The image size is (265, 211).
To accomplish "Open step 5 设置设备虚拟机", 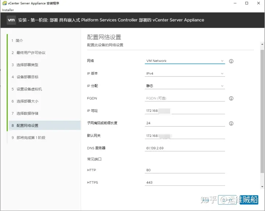I will click(x=29, y=89).
